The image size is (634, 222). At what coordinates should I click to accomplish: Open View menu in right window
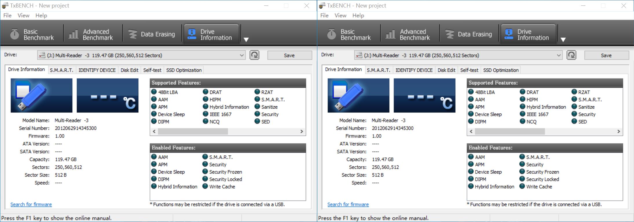(340, 16)
